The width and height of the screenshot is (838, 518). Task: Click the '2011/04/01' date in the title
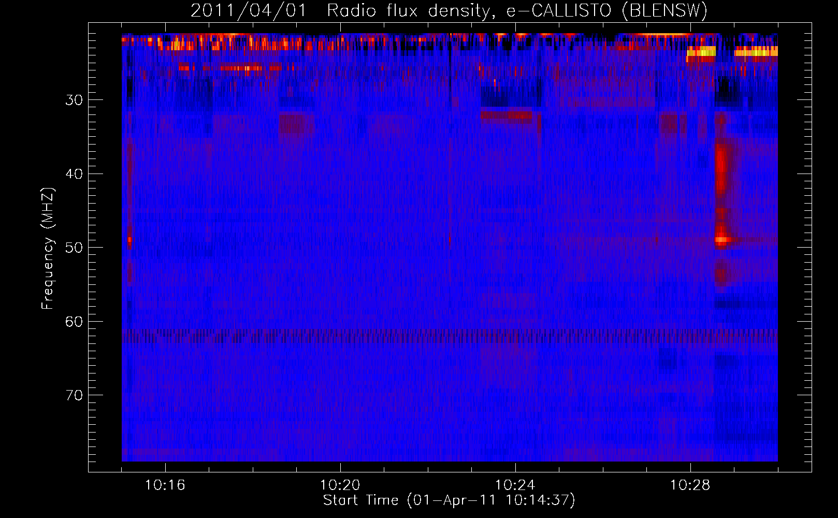249,10
